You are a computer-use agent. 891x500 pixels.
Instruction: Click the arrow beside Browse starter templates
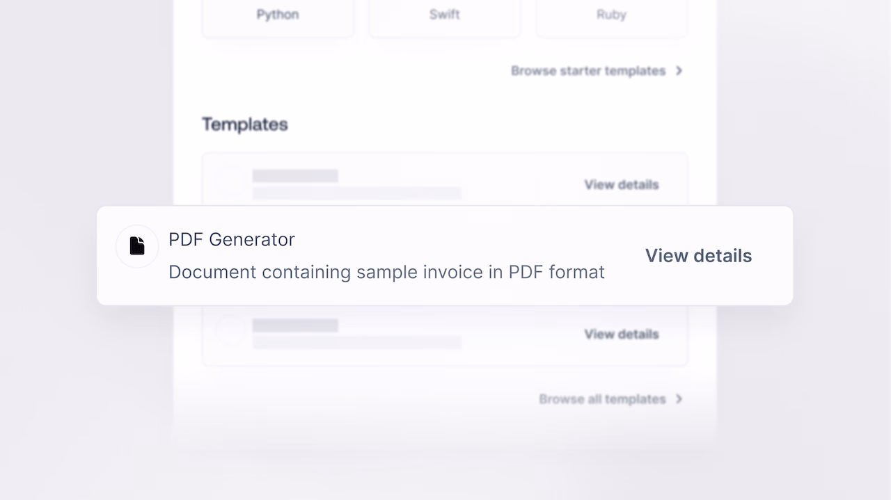click(x=679, y=71)
